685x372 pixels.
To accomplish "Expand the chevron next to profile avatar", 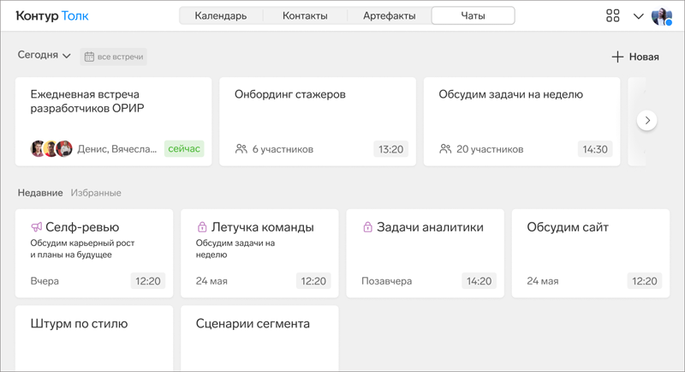I will [638, 16].
